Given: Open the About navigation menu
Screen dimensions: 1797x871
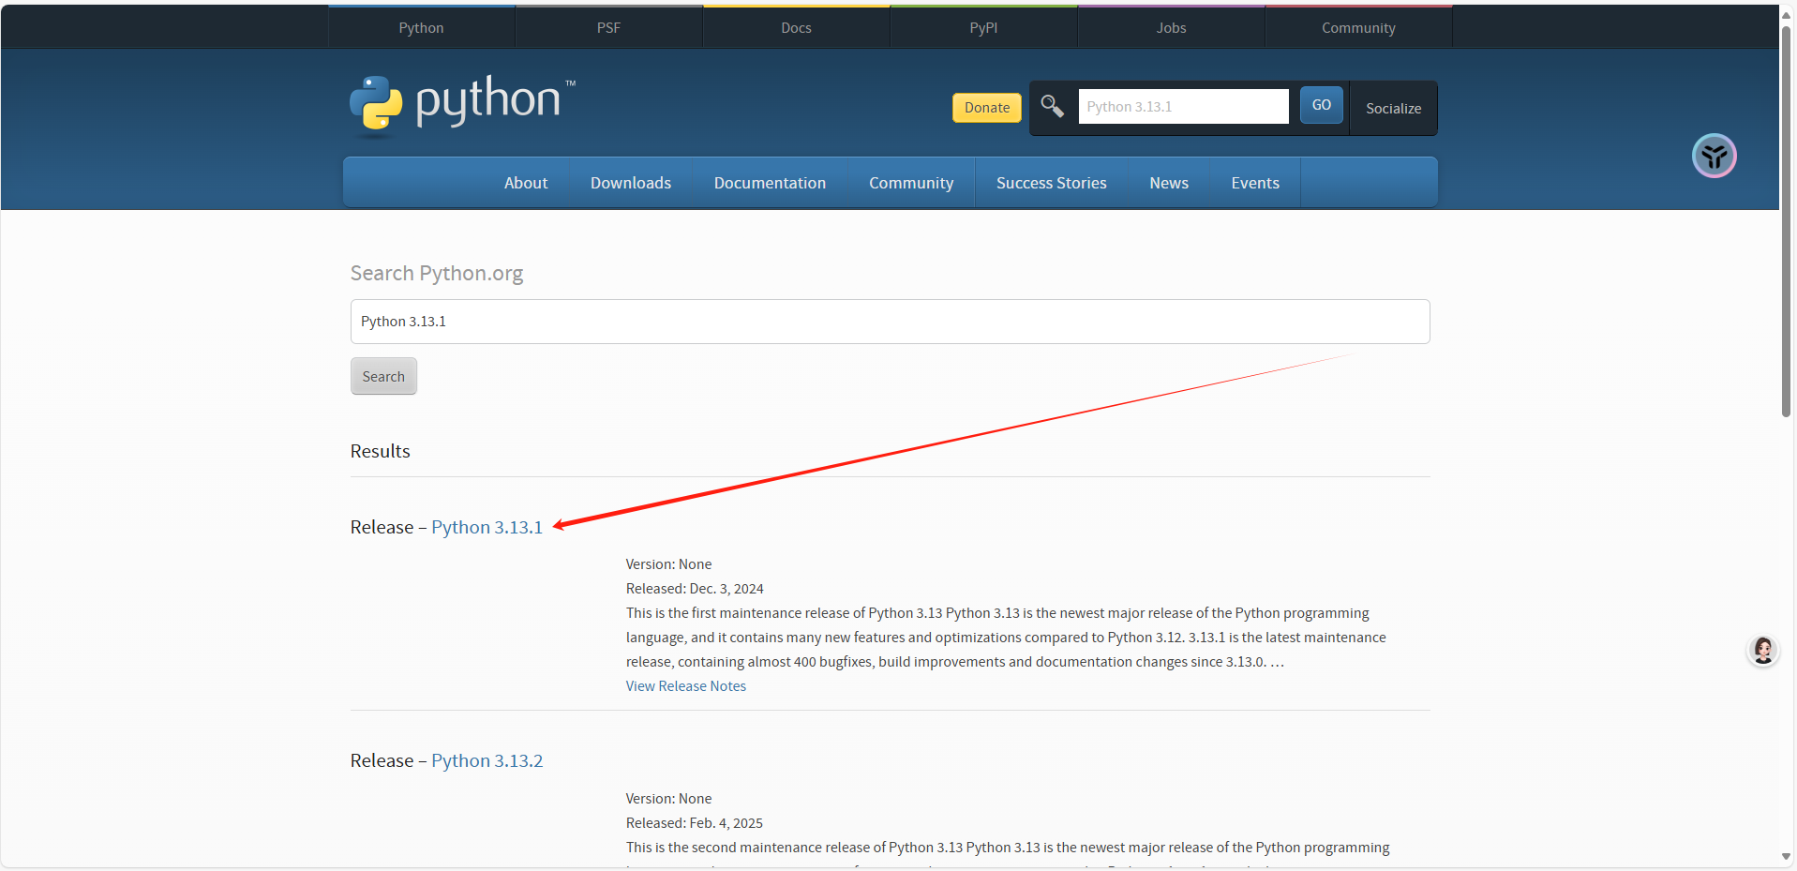Looking at the screenshot, I should (x=526, y=183).
